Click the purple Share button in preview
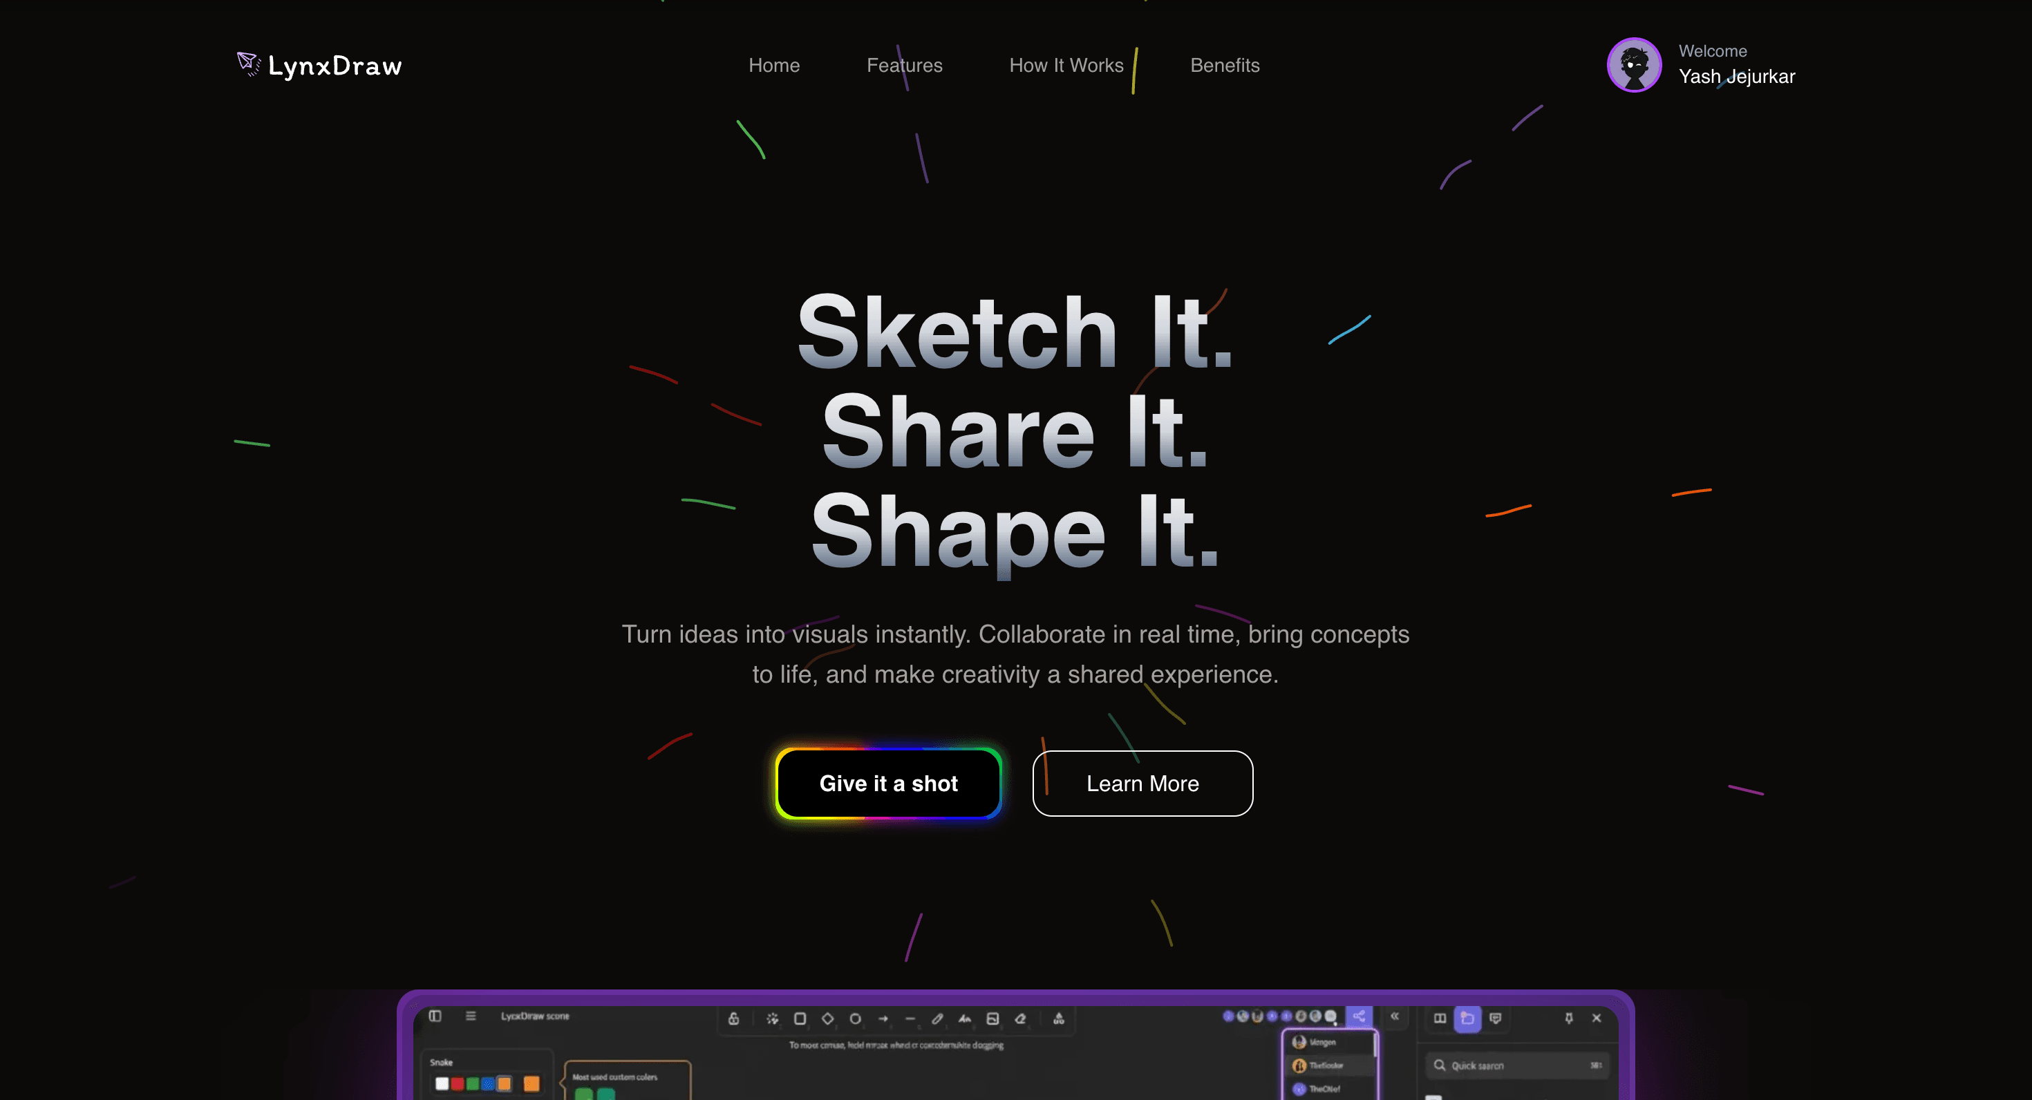 [x=1359, y=1016]
